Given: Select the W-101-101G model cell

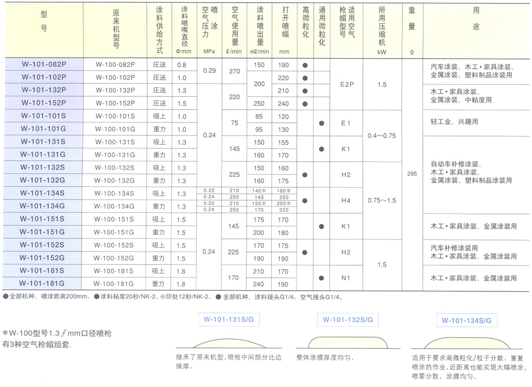Looking at the screenshot, I should [x=43, y=129].
